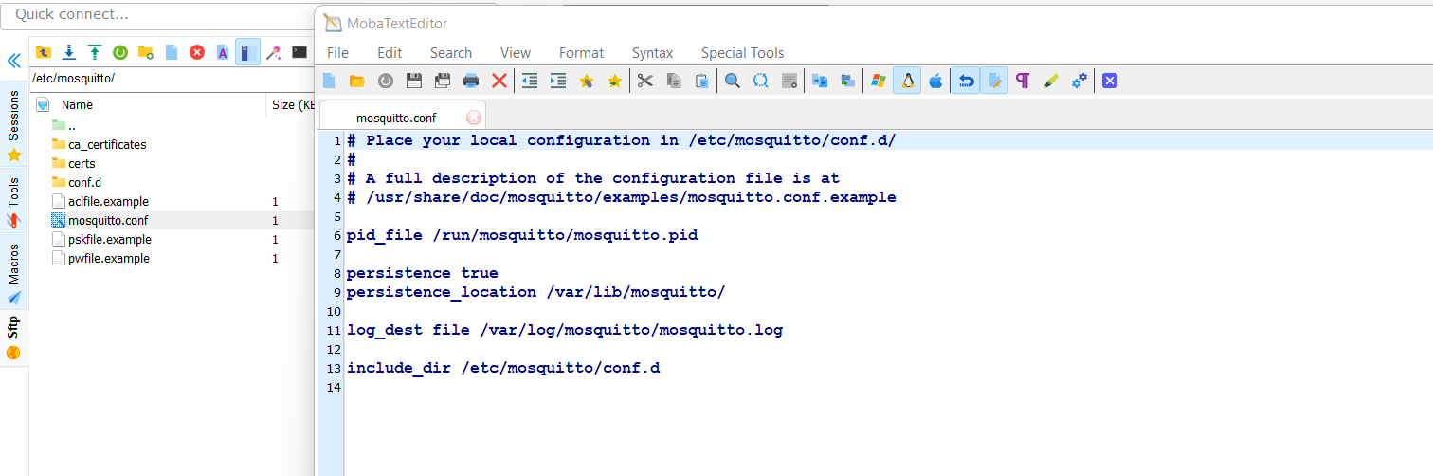Select the certs folder
1433x476 pixels.
pyautogui.click(x=82, y=163)
